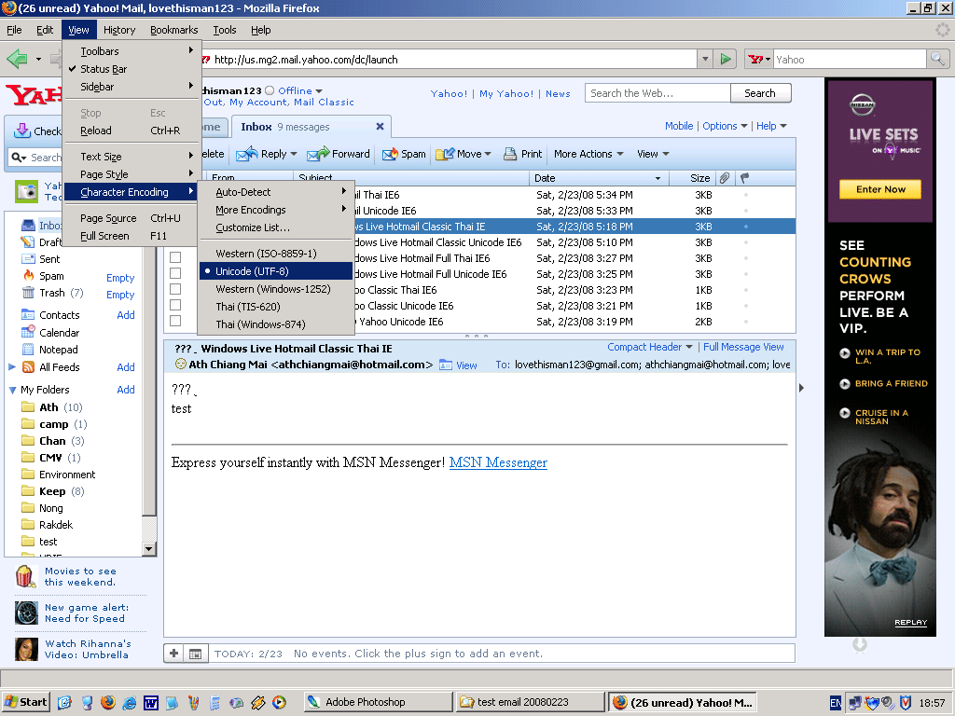
Task: Click the Sent folder icon in the sidebar
Action: [x=28, y=259]
